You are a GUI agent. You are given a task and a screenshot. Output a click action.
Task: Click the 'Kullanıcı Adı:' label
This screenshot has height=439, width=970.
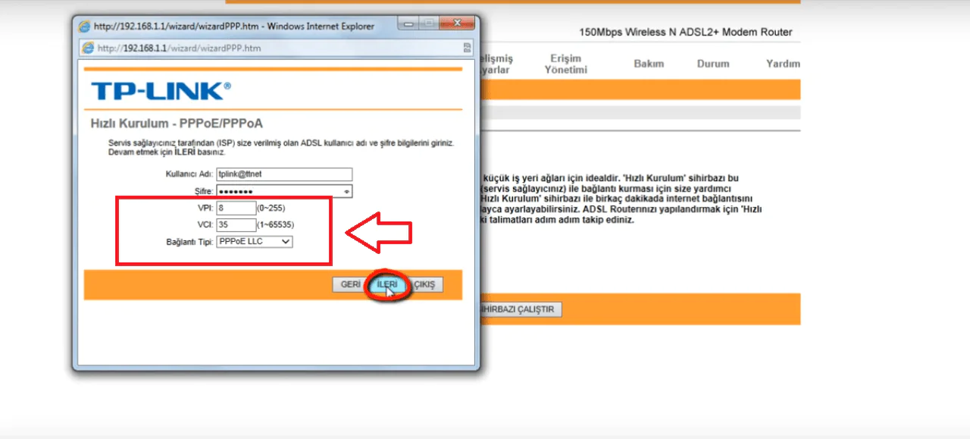coord(189,174)
